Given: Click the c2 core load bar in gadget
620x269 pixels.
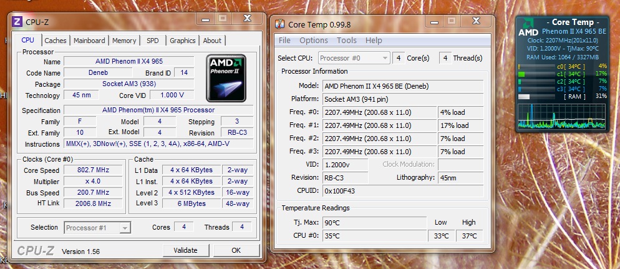Looking at the screenshot, I should (x=537, y=82).
